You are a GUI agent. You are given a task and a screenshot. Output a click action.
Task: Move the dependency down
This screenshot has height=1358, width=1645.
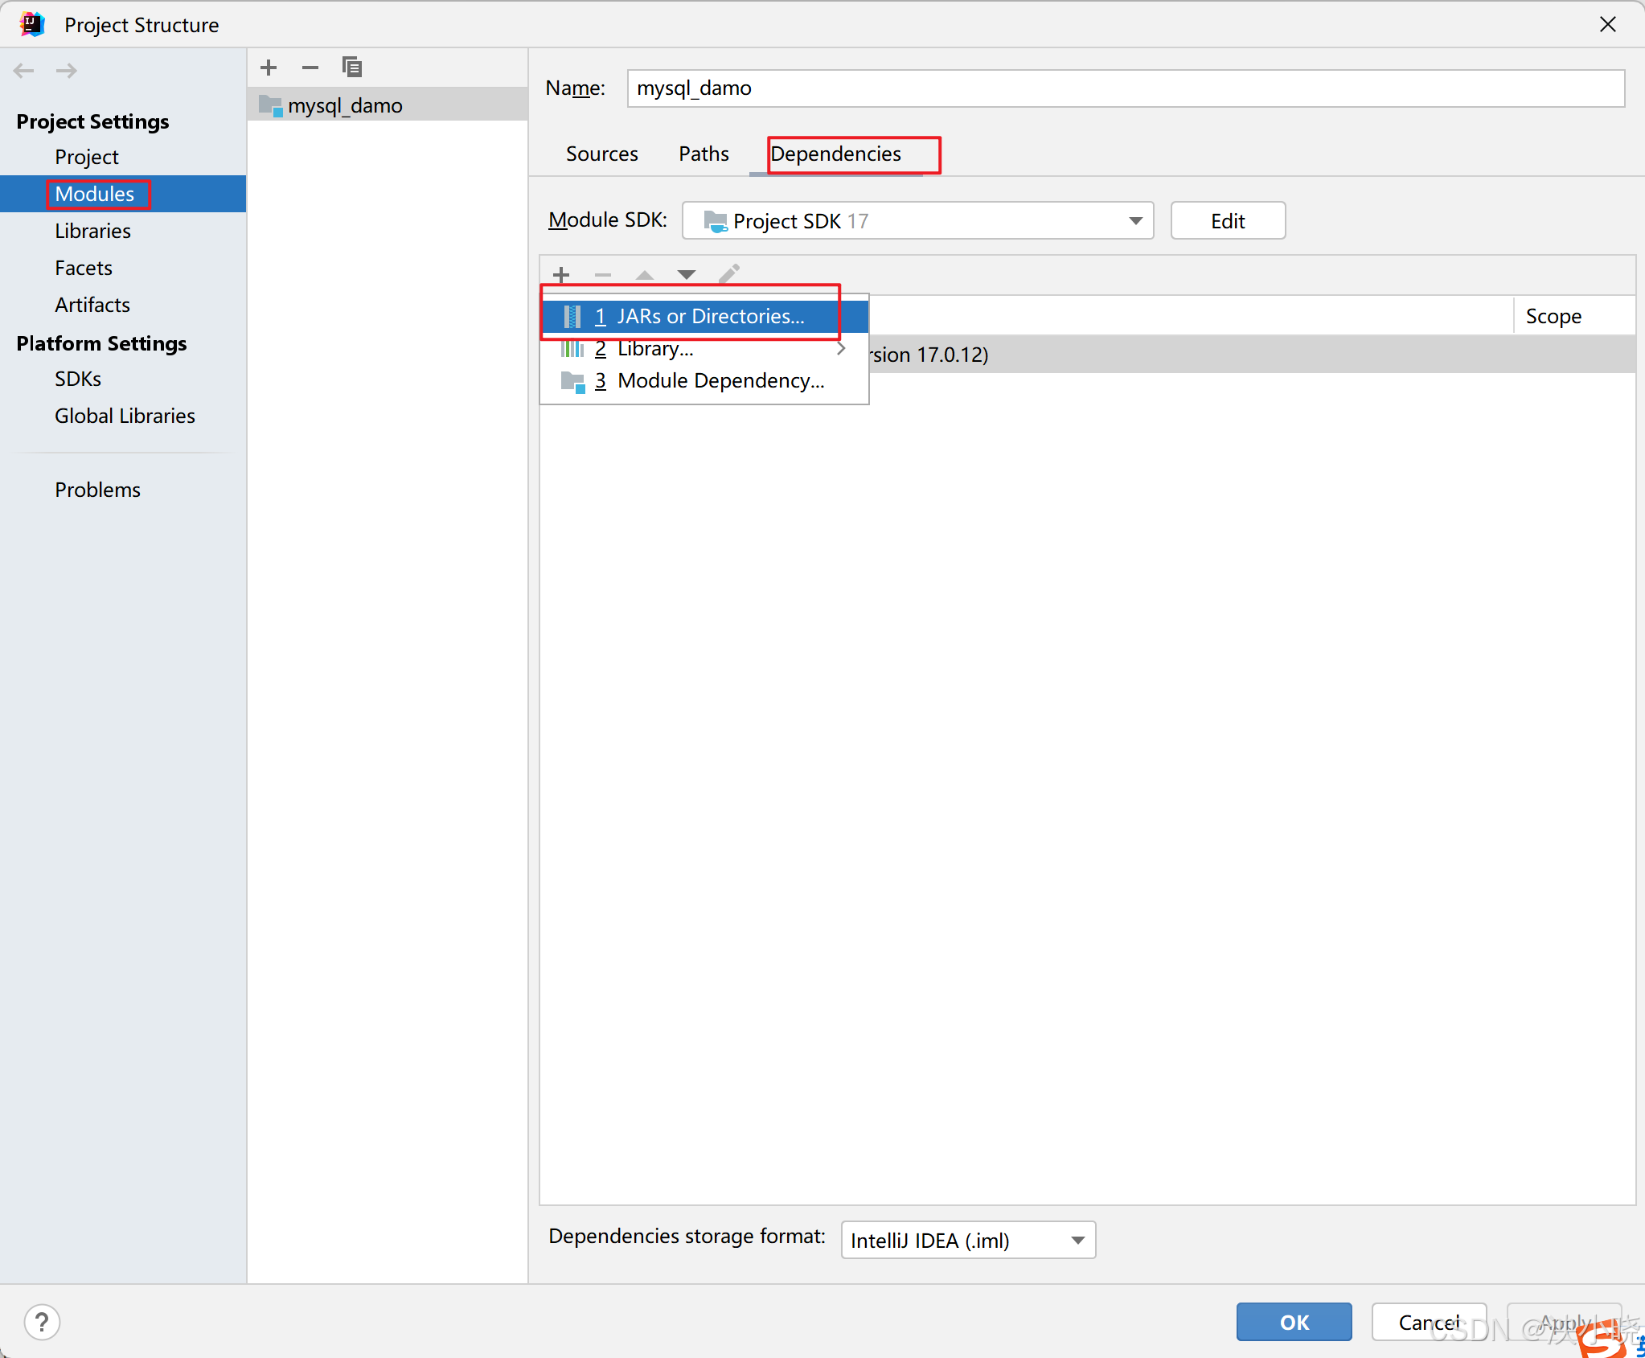click(x=686, y=275)
